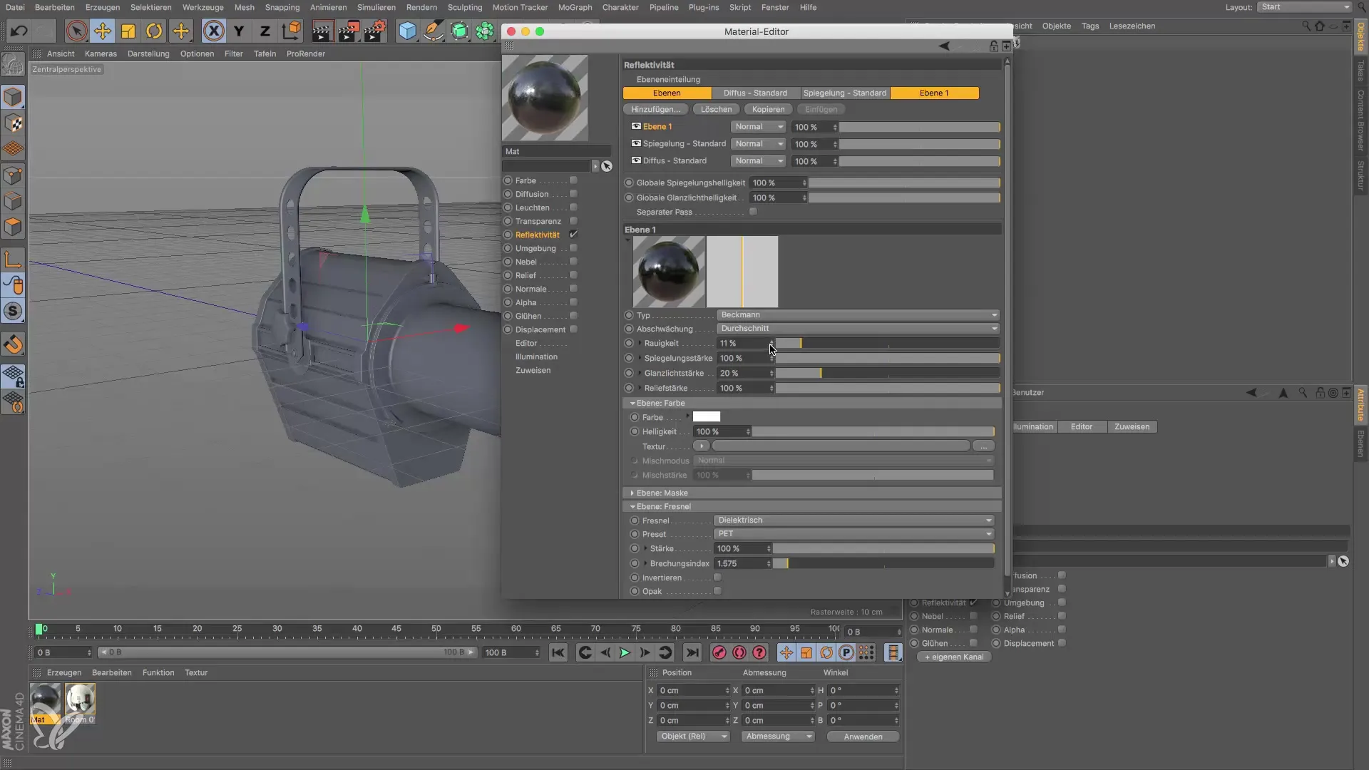Toggle the Invertieren checkbox
Screen dimensions: 1369x770
coord(717,577)
